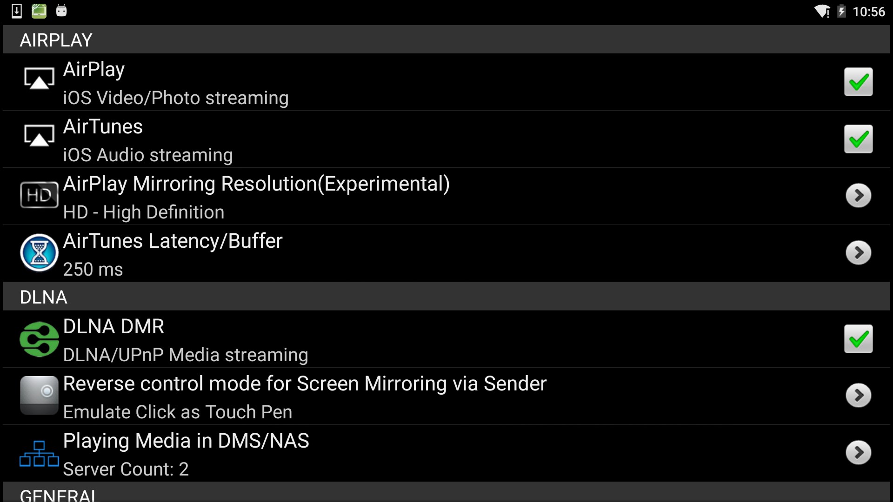Image resolution: width=893 pixels, height=502 pixels.
Task: Toggle the DLNA DMR checkbox
Action: point(858,339)
